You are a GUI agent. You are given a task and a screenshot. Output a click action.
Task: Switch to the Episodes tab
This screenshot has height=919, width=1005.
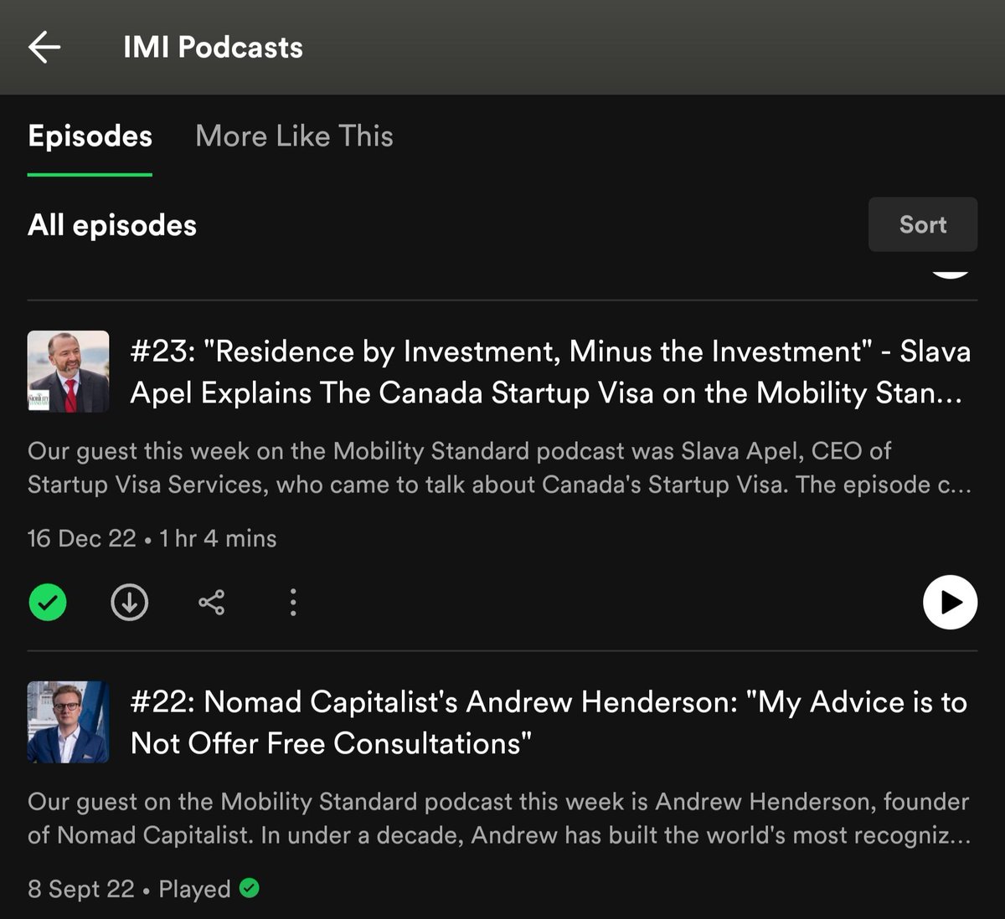90,136
